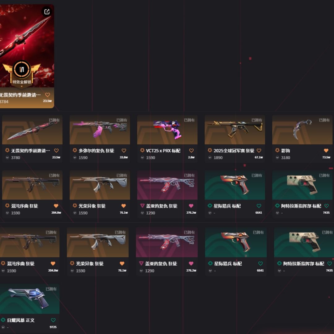This screenshot has width=334, height=334.
Task: Favorite the 多弥尔的复仇 狂徒 skin with heart
Action: pyautogui.click(x=124, y=151)
